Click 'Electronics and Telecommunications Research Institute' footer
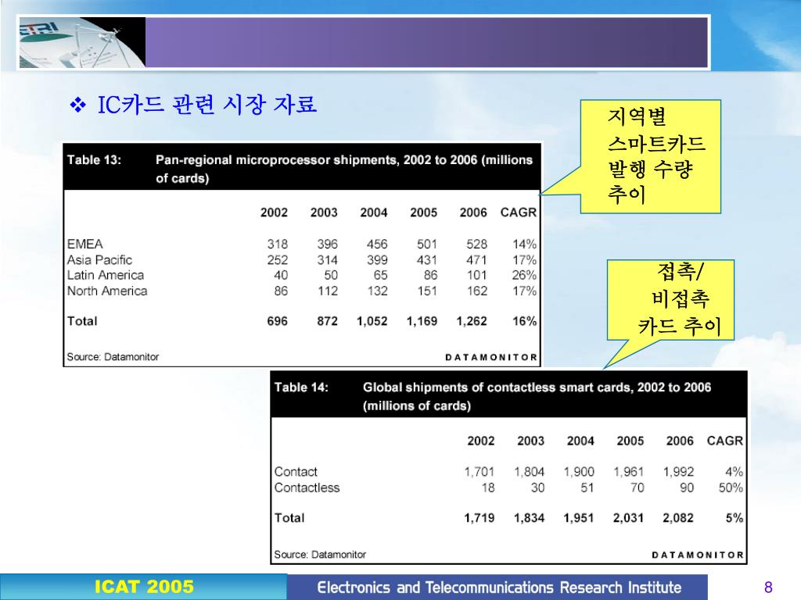This screenshot has width=801, height=600. [499, 587]
